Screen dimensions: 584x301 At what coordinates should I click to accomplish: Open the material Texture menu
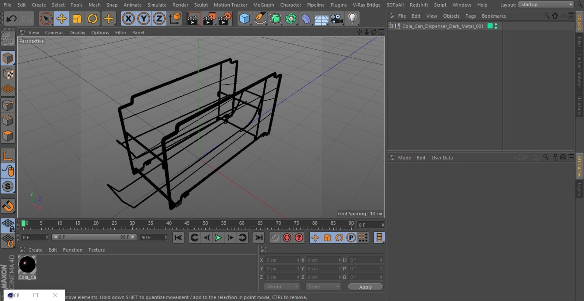click(96, 250)
